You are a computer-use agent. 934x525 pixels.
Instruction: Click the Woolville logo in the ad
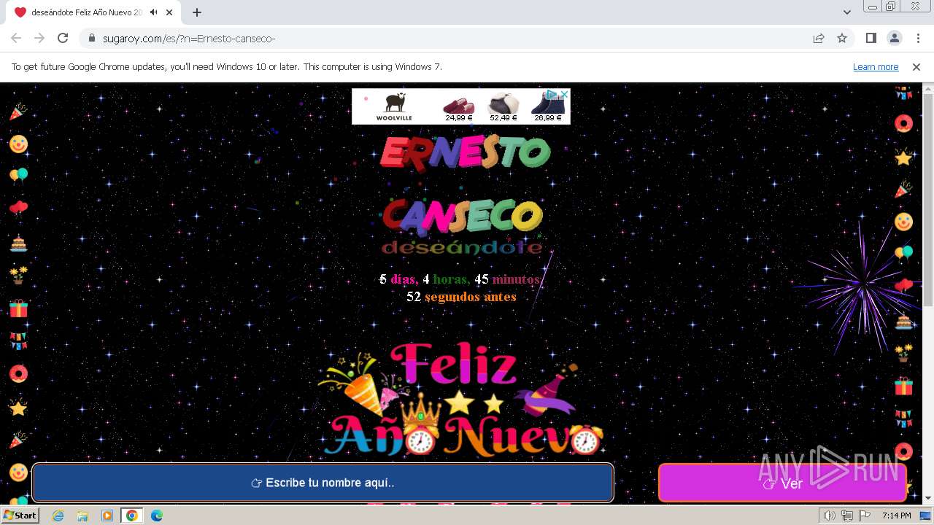pyautogui.click(x=394, y=106)
